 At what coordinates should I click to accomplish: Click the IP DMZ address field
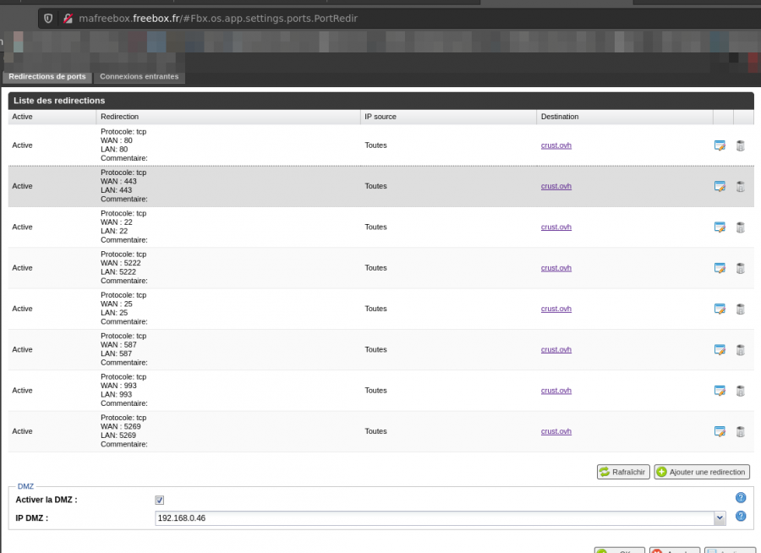(433, 517)
